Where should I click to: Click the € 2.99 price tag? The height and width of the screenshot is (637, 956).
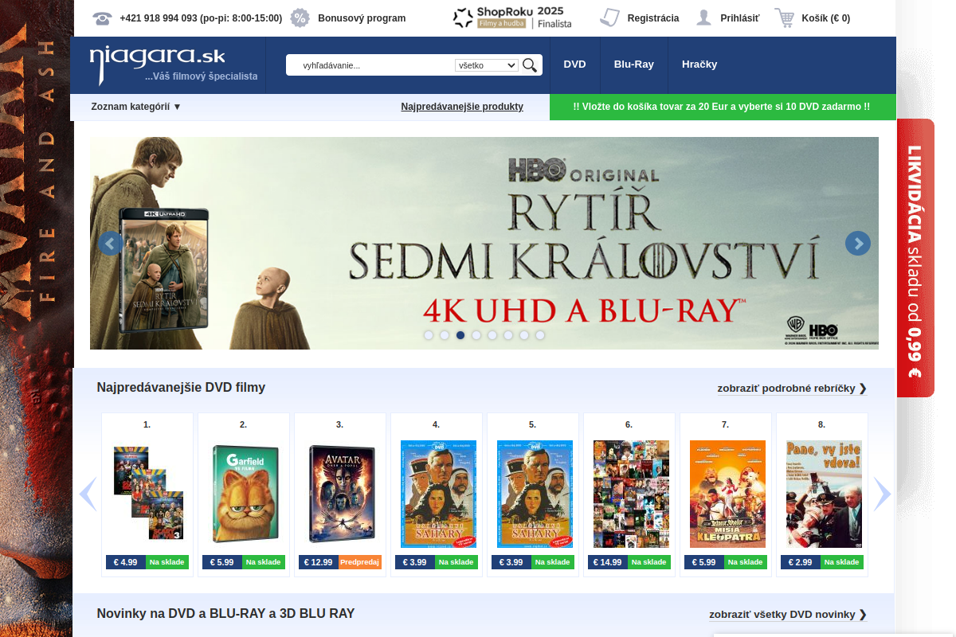pos(801,562)
